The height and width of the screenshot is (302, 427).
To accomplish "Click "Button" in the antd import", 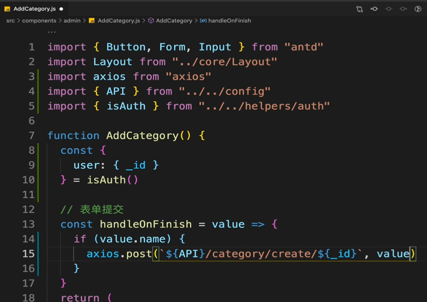I will (x=126, y=47).
